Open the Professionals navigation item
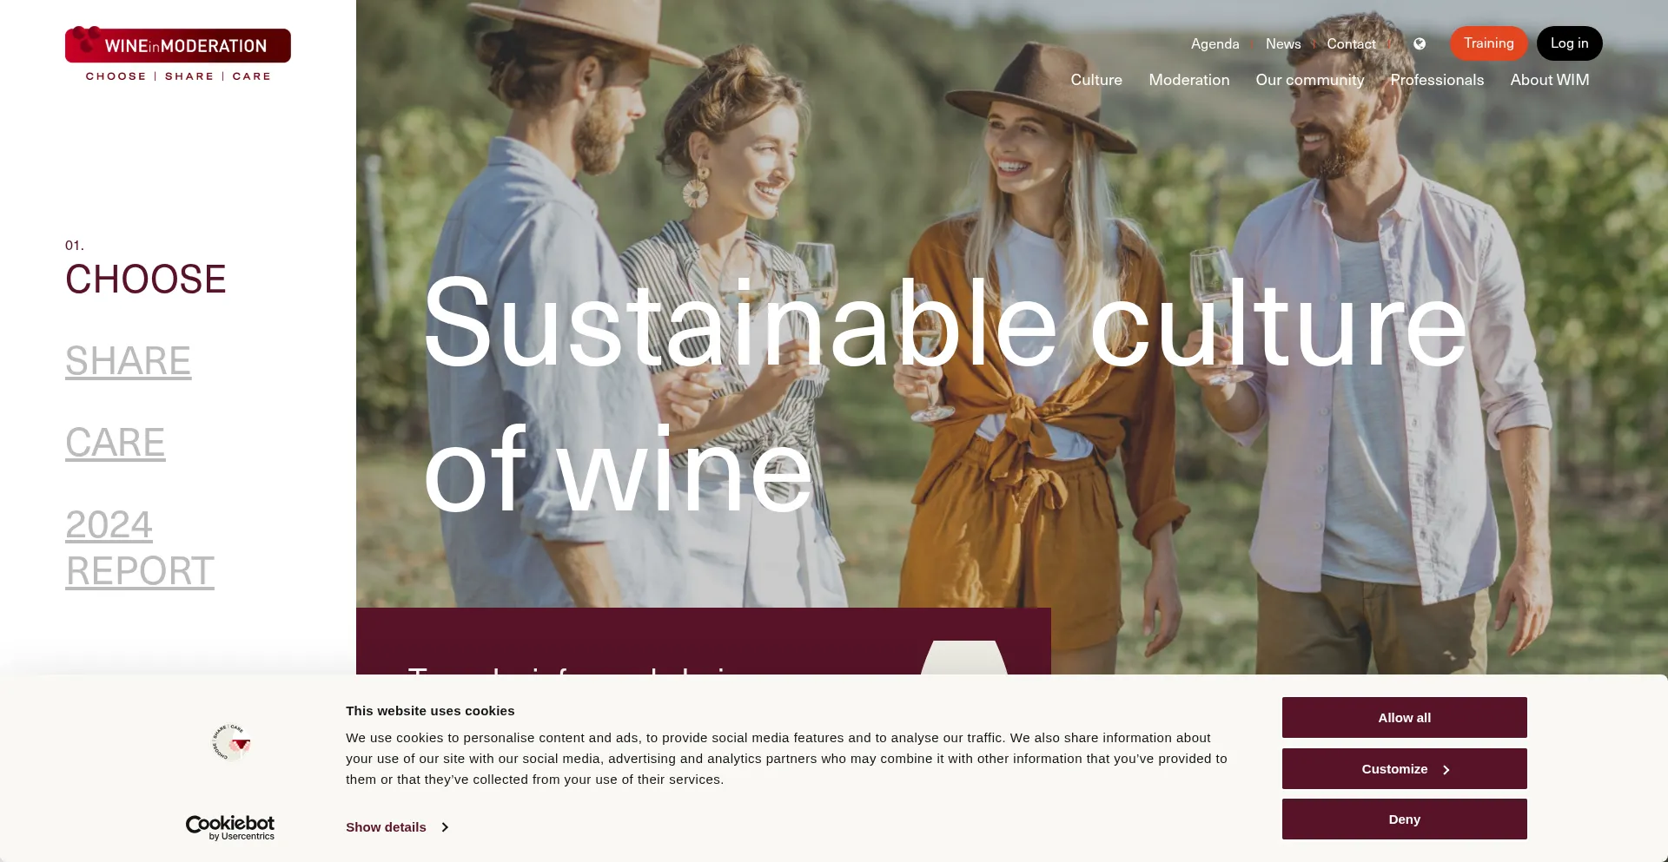 (x=1437, y=80)
